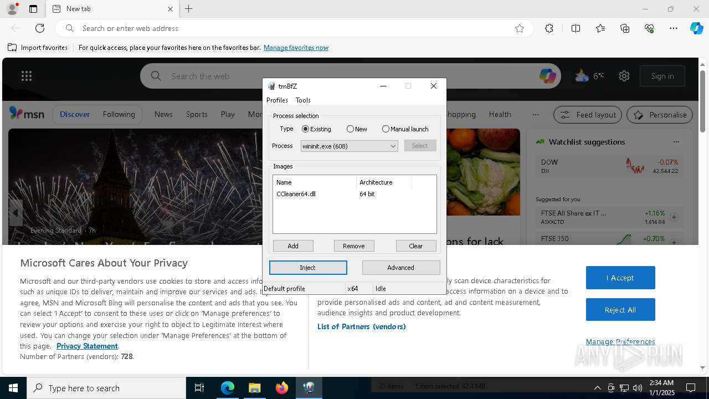Click Reject All cookies button
This screenshot has height=399, width=709.
coord(620,310)
